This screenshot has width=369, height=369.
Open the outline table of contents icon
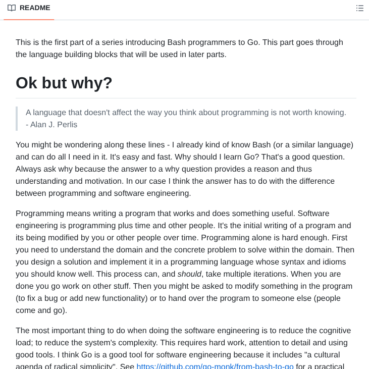[360, 8]
